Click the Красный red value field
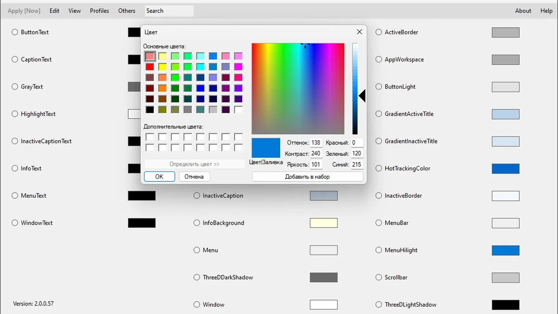This screenshot has width=558, height=314. [357, 143]
